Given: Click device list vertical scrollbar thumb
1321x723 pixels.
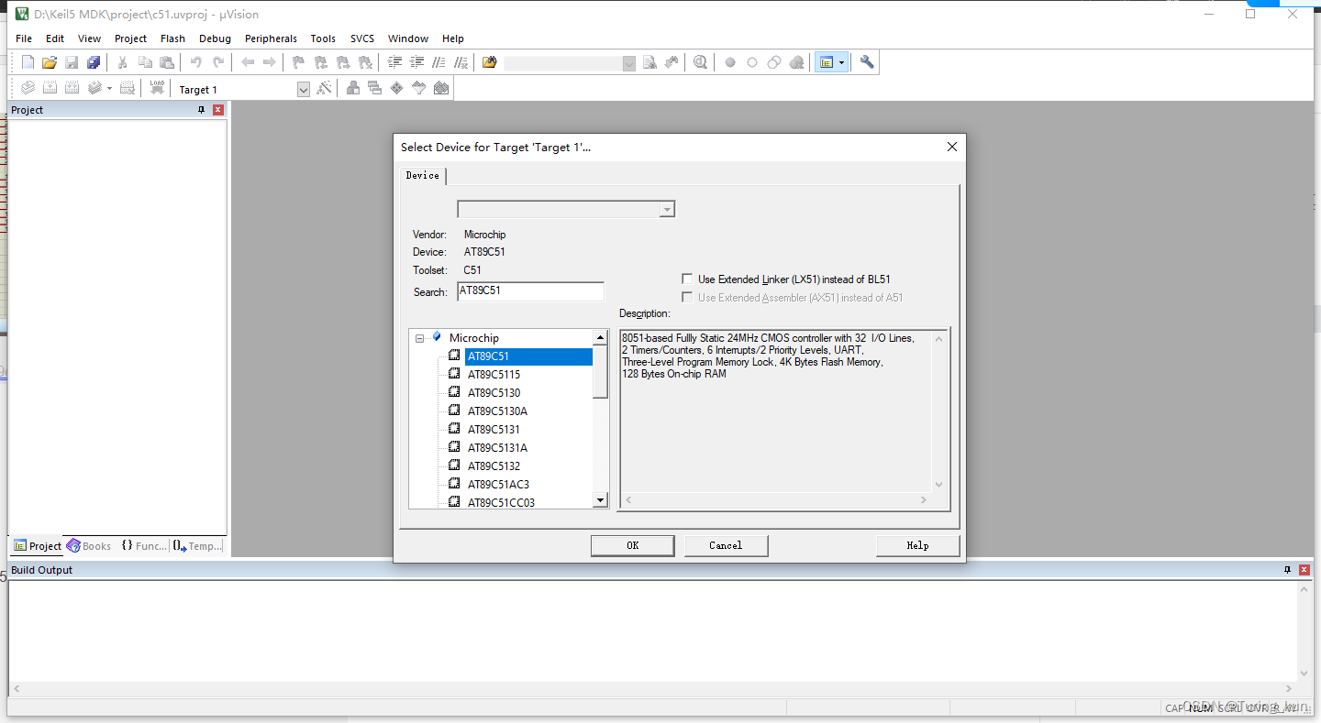Looking at the screenshot, I should pyautogui.click(x=601, y=370).
